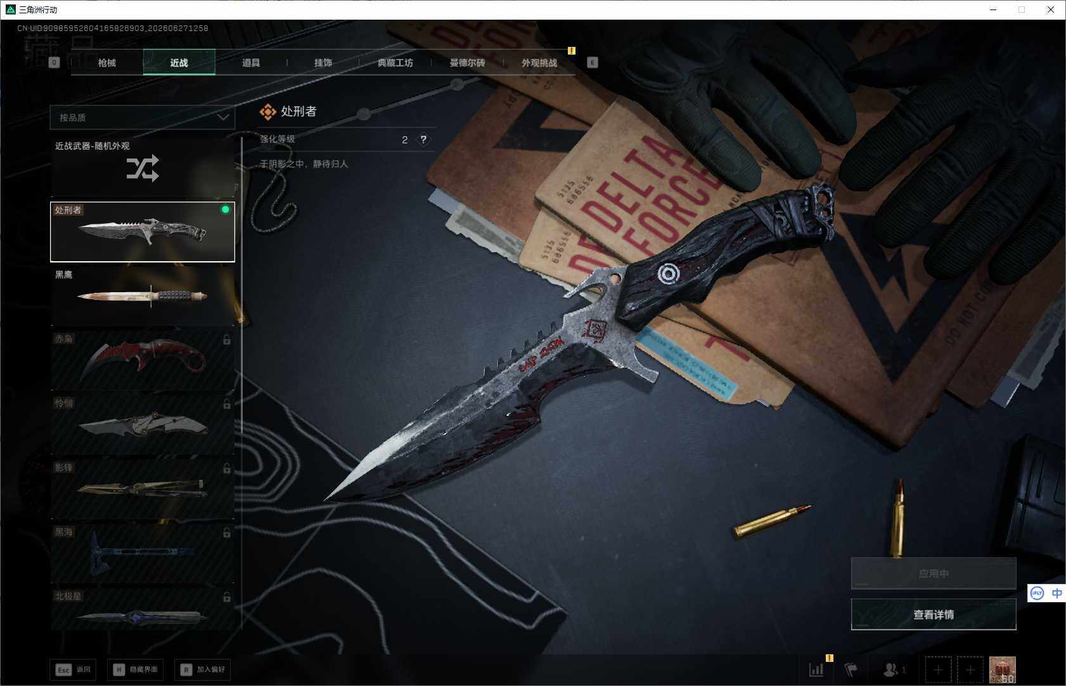Switch to the 外观挑战 tab

[539, 63]
